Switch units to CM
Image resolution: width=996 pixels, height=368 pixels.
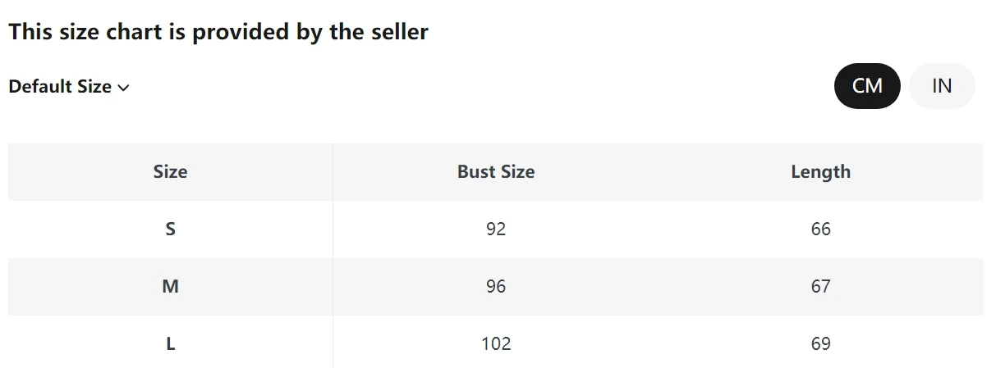tap(867, 86)
